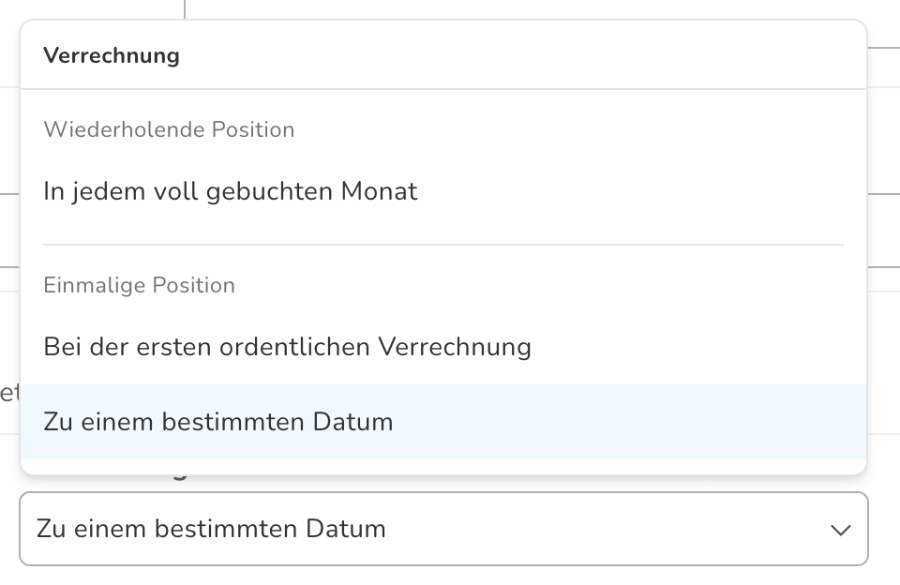Set billing to every fully booked month
This screenshot has height=585, width=900.
[x=443, y=191]
